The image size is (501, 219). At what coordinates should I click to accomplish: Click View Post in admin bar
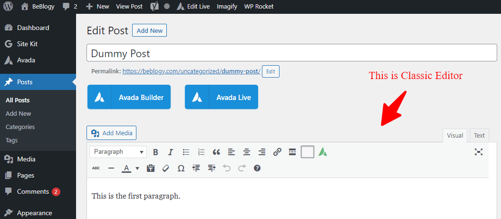[129, 6]
